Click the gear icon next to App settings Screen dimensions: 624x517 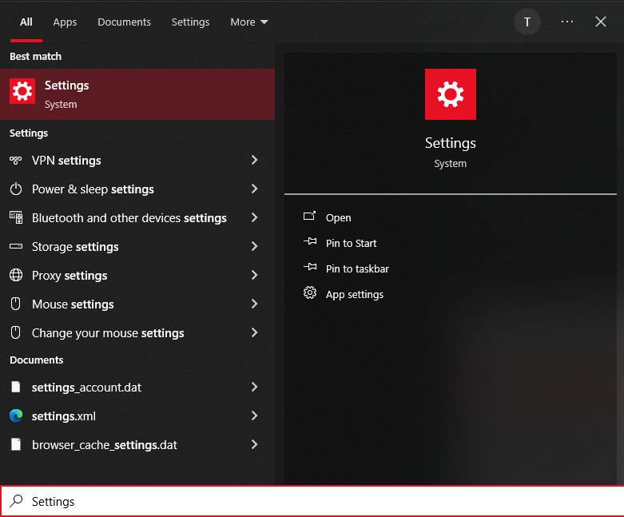click(310, 293)
